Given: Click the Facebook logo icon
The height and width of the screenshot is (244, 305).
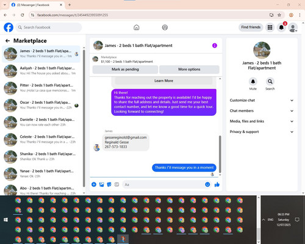Looking at the screenshot, I should 9,27.
